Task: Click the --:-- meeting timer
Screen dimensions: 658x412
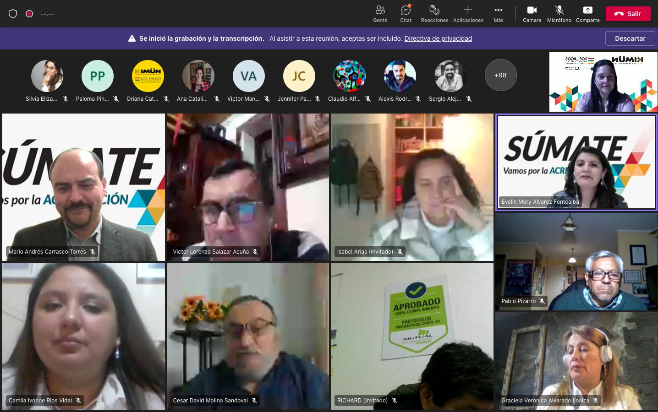Action: click(47, 14)
